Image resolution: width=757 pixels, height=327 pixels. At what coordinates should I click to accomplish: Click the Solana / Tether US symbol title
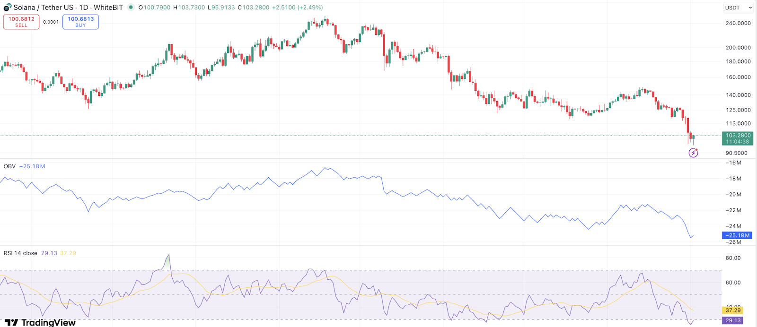[x=68, y=8]
